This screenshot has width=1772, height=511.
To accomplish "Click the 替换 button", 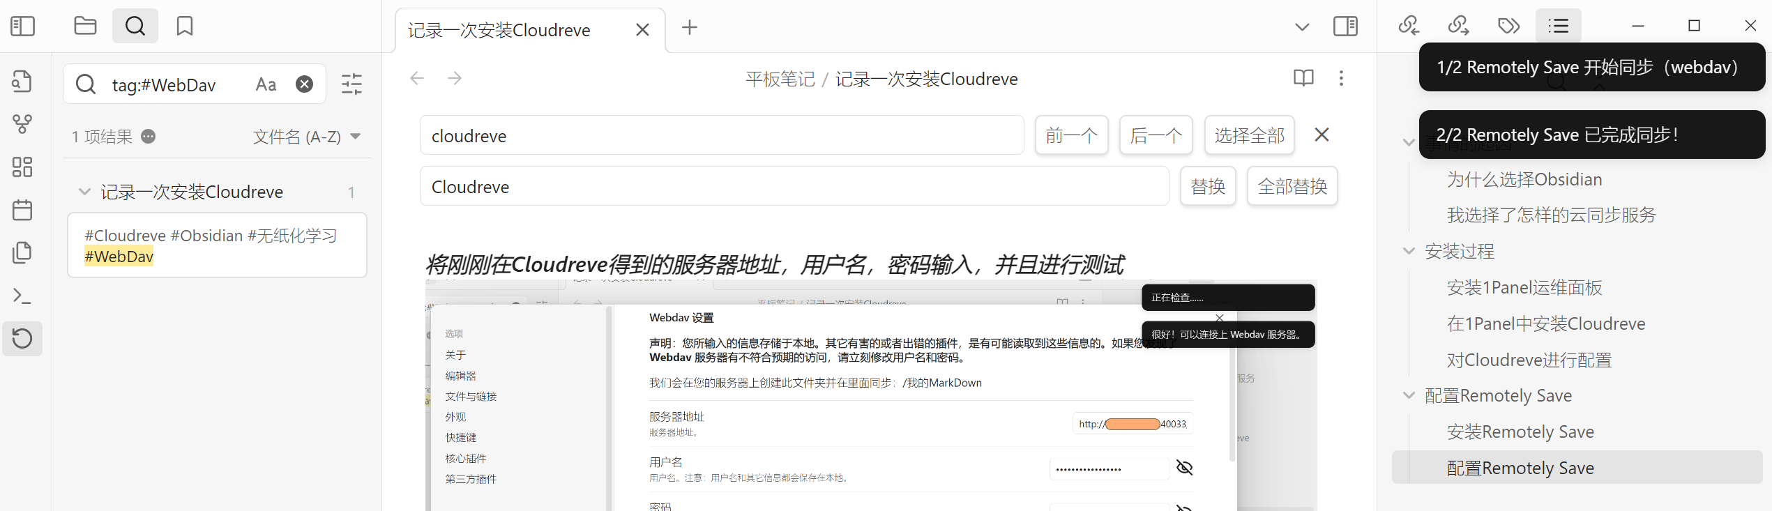I will (1209, 186).
